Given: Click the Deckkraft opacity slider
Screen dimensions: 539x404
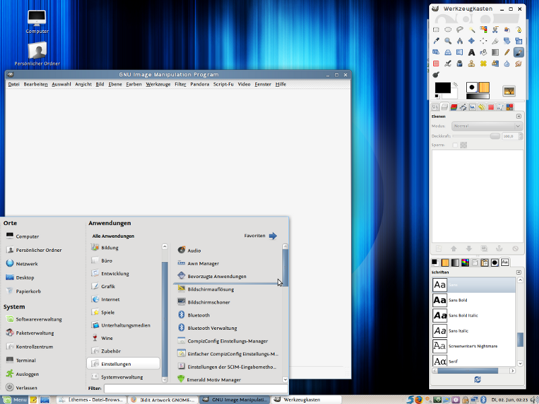Looking at the screenshot, I should tap(476, 136).
